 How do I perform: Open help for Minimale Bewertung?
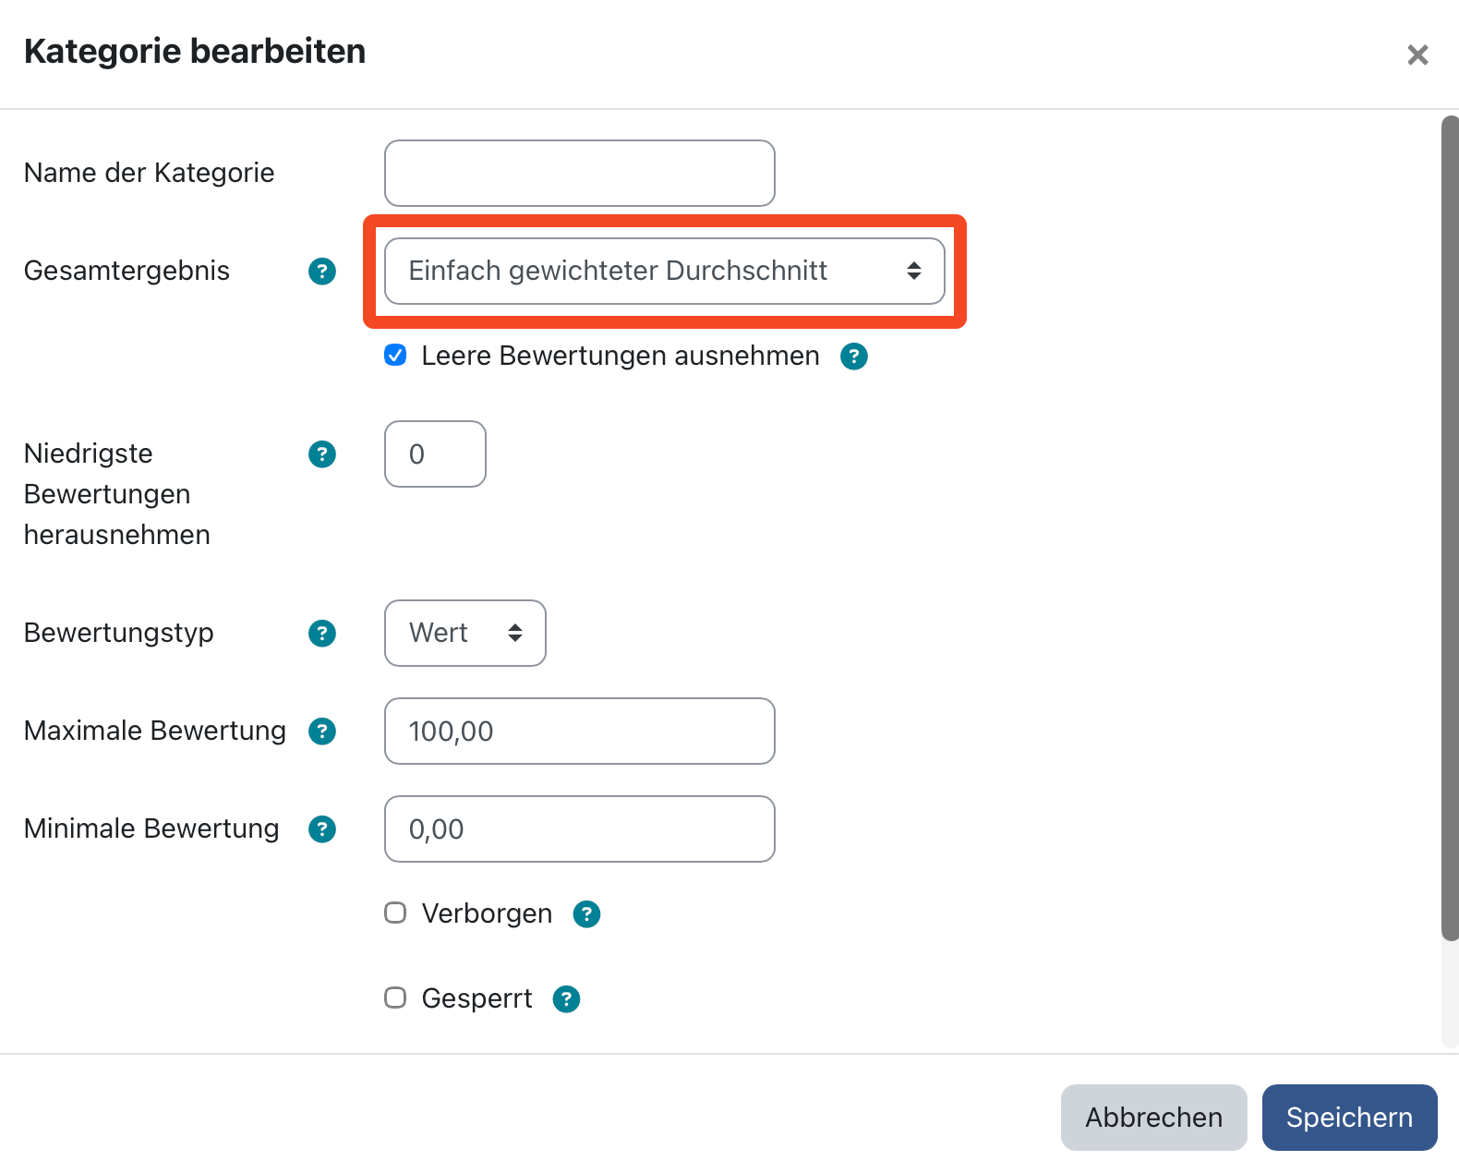322,829
